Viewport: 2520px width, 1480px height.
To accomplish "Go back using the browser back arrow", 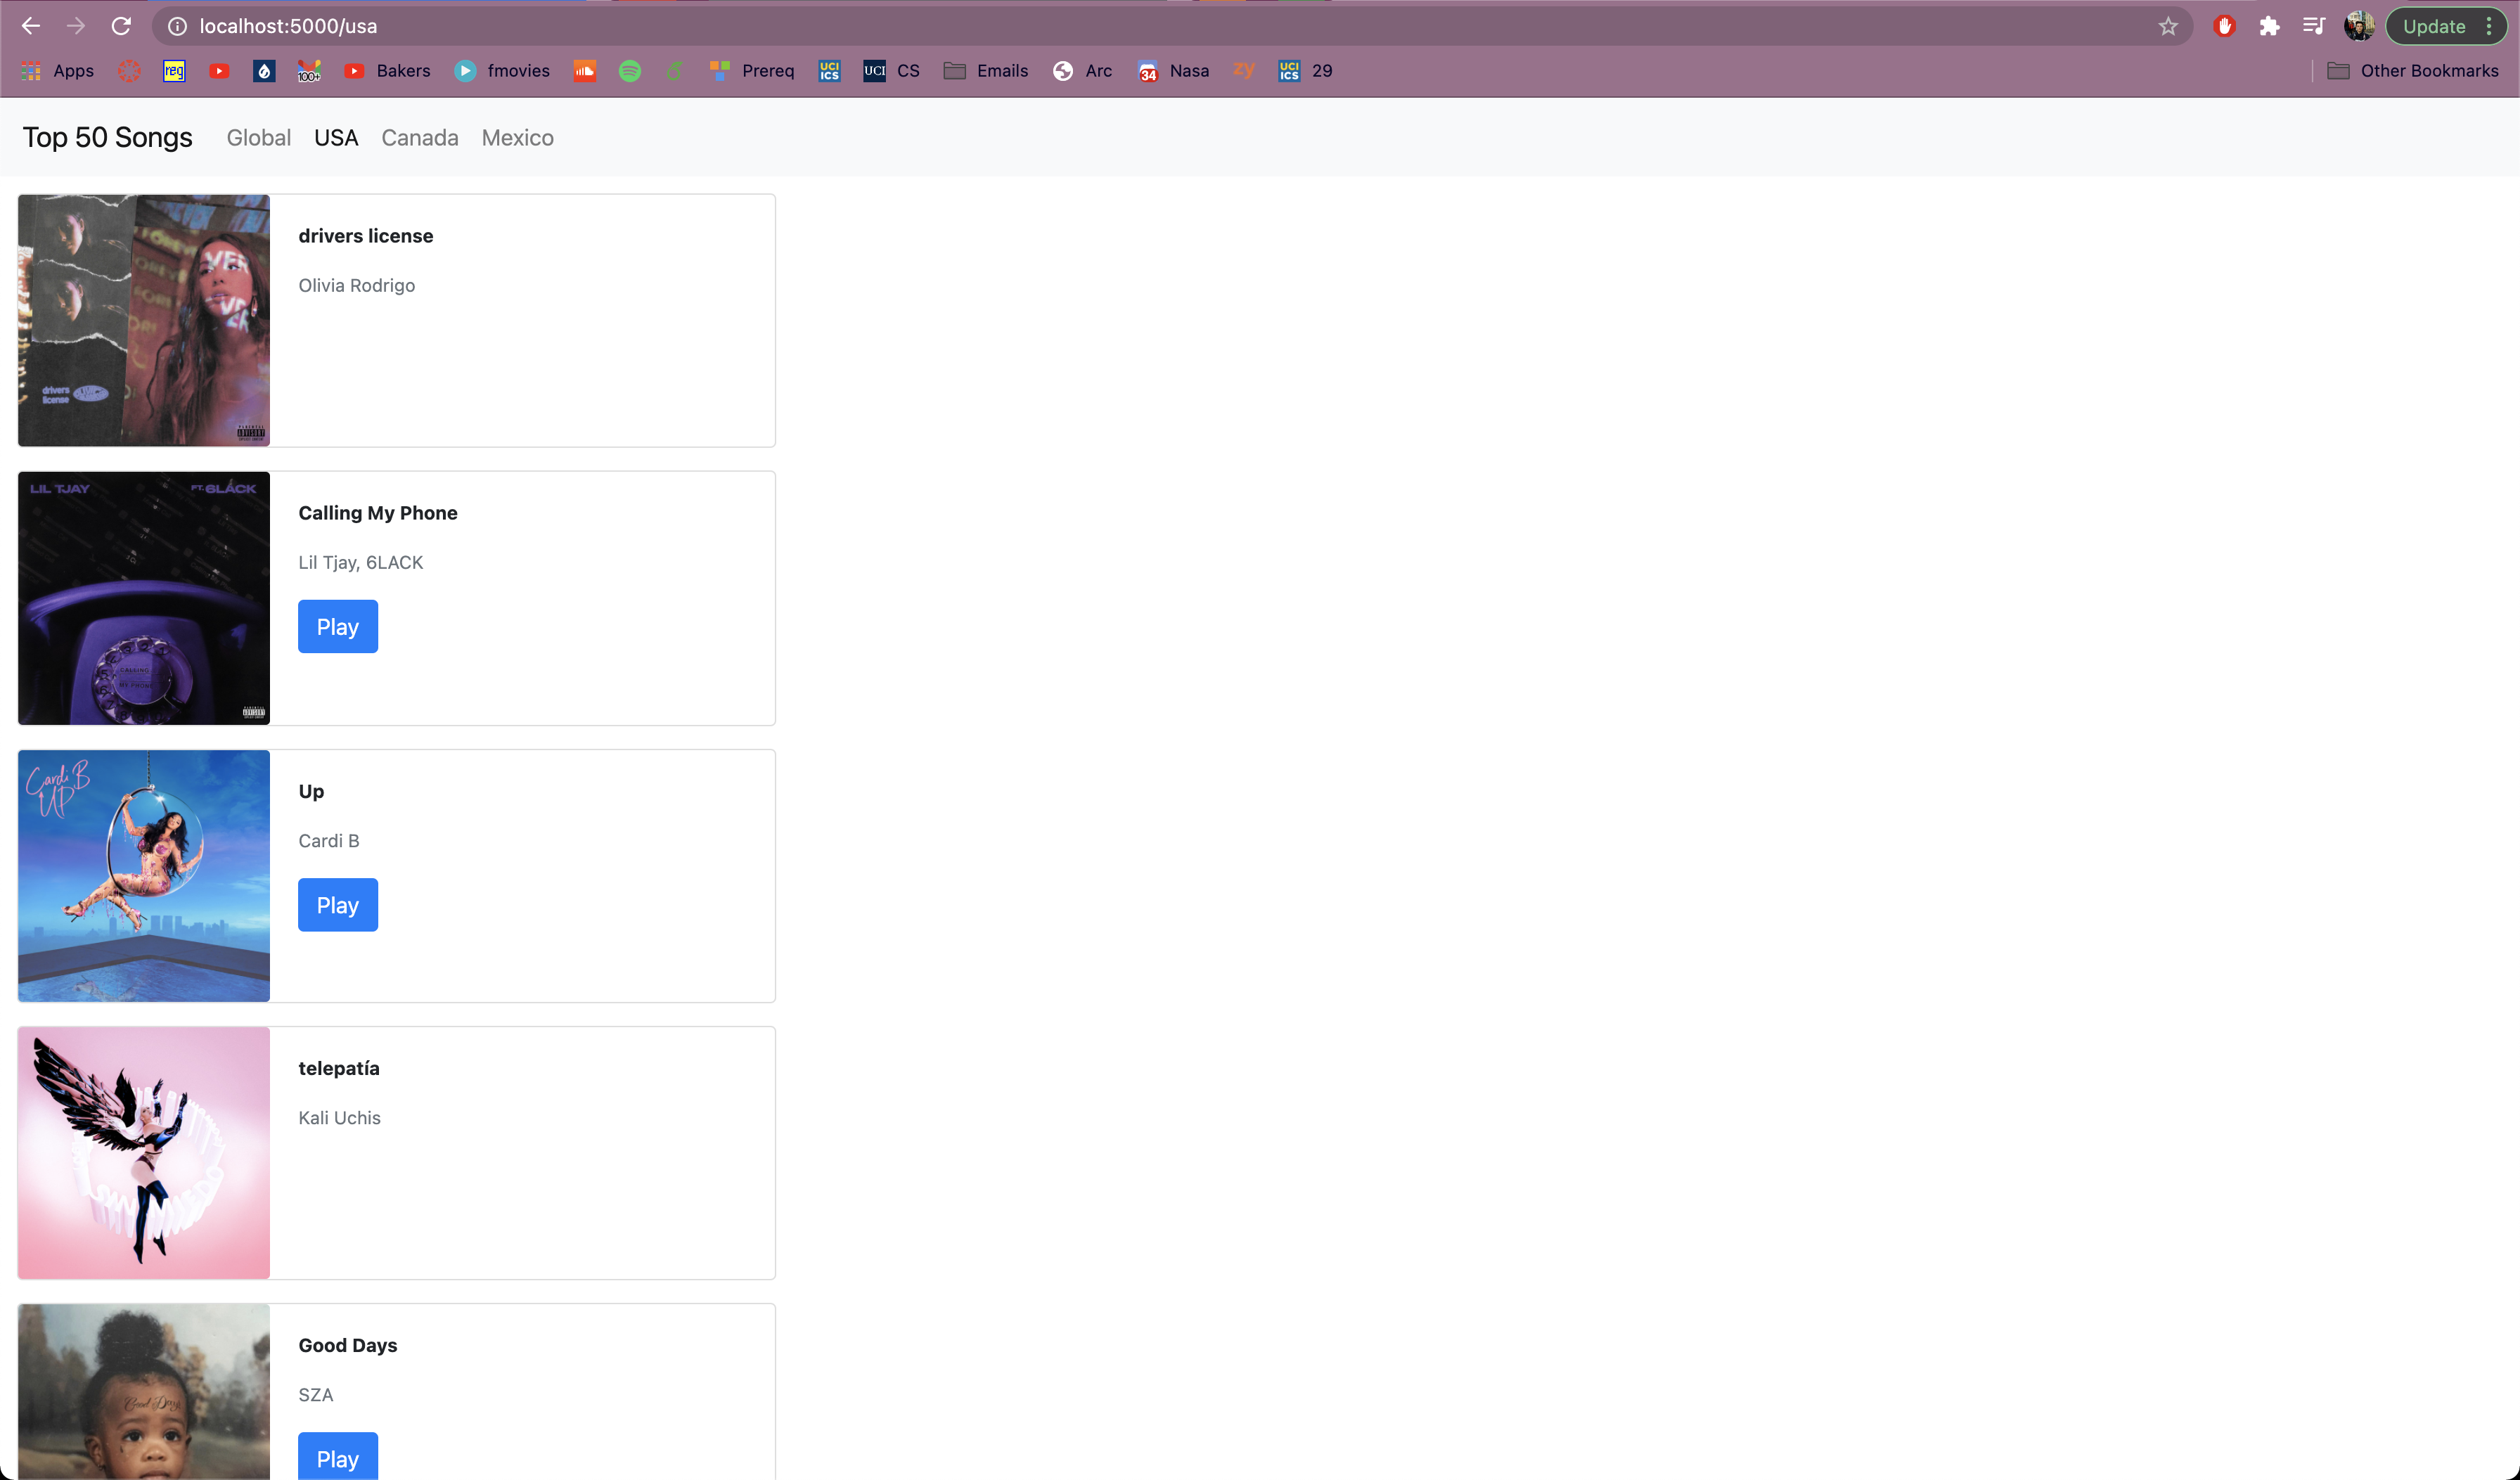I will (x=30, y=26).
